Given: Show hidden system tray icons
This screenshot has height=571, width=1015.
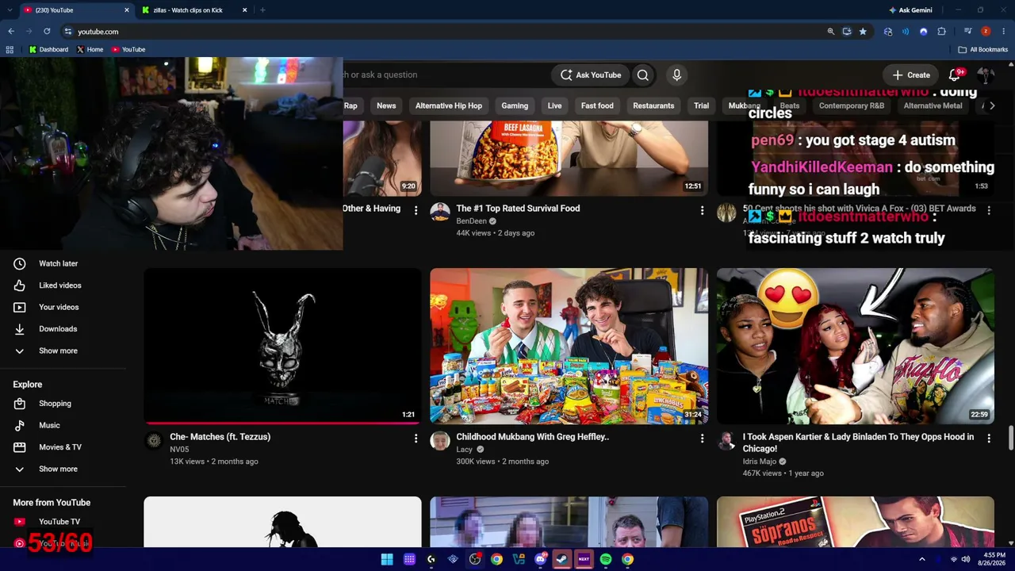Looking at the screenshot, I should point(921,559).
